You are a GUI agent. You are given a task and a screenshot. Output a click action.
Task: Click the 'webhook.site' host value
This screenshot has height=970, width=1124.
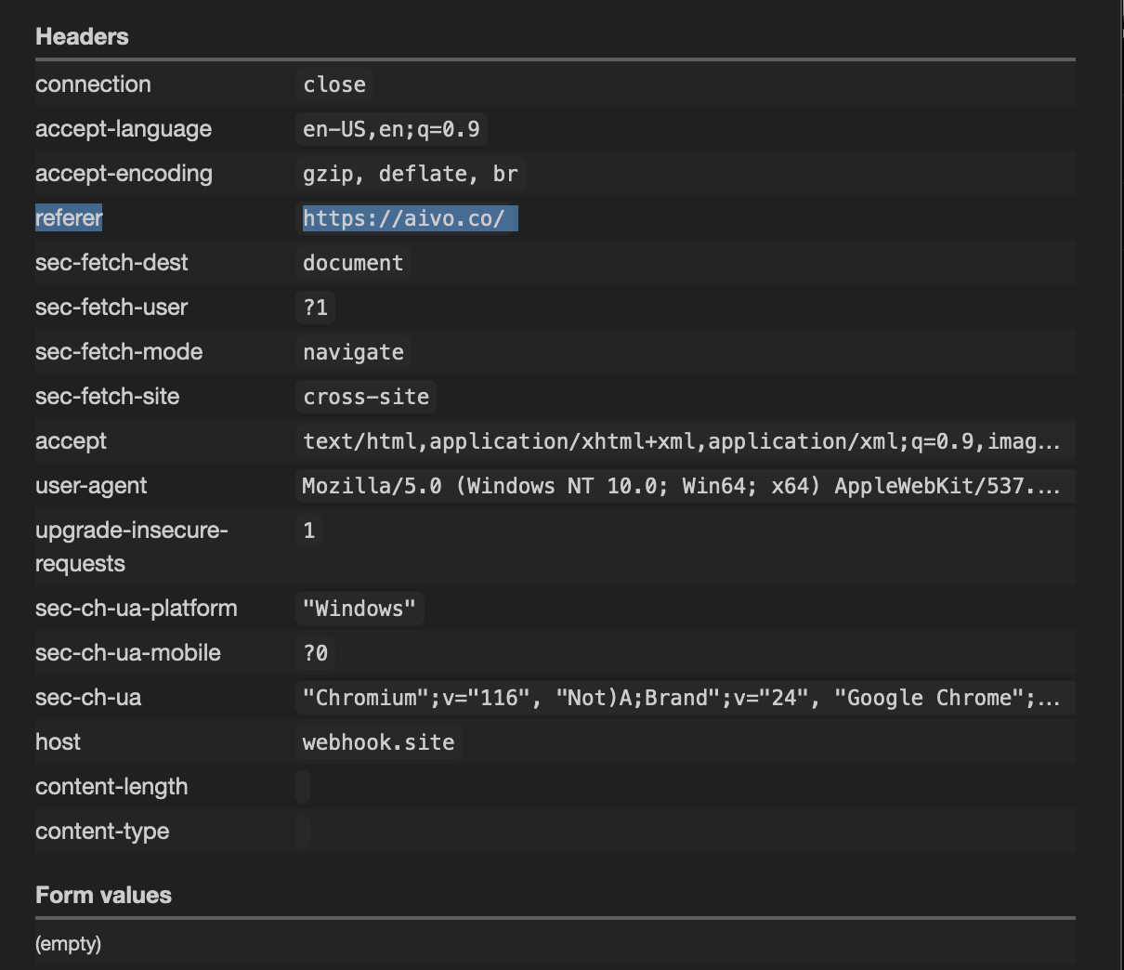(x=379, y=742)
